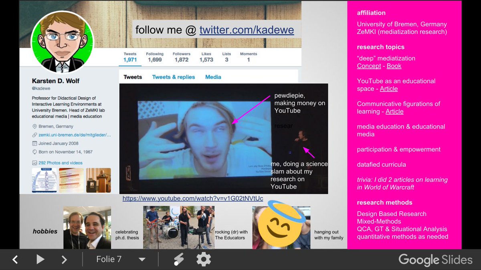The width and height of the screenshot is (481, 270).
Task: Select the Following count 1,699
Action: [155, 60]
